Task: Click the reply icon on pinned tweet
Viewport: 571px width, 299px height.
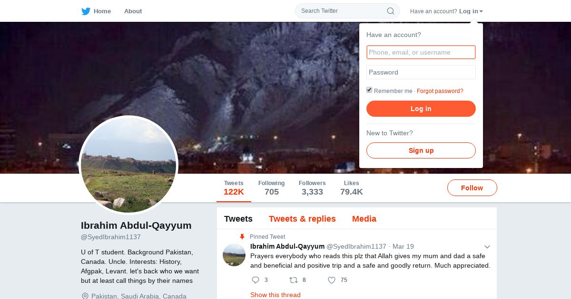Action: click(x=256, y=280)
